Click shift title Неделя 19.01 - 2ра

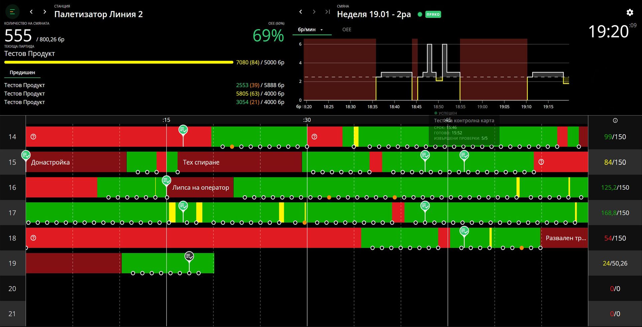click(x=374, y=14)
